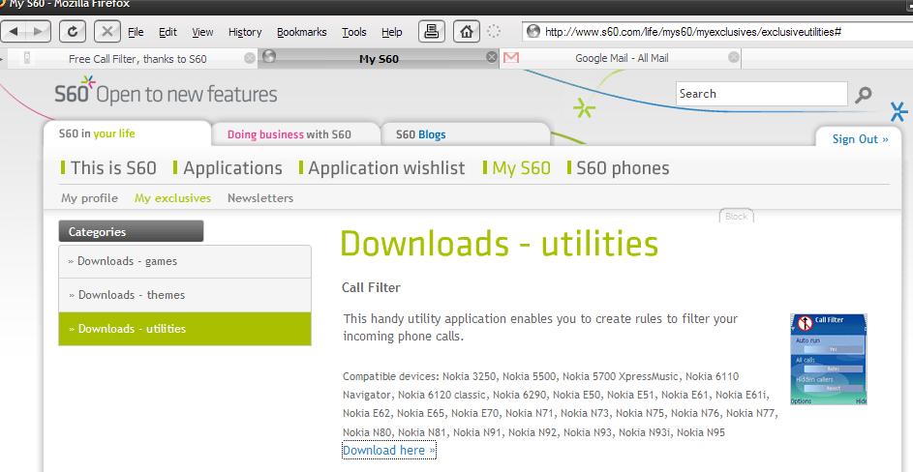This screenshot has width=913, height=472.
Task: Click the Stop loading button
Action: pyautogui.click(x=107, y=31)
